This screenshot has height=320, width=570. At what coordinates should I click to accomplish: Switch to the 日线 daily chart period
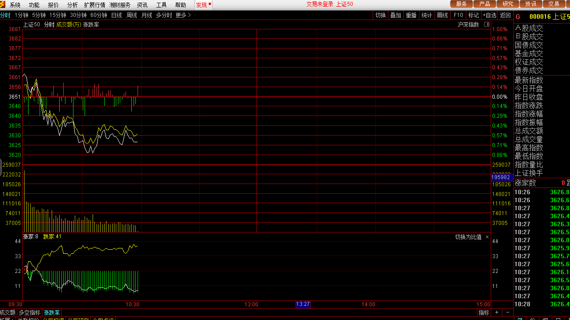click(116, 15)
